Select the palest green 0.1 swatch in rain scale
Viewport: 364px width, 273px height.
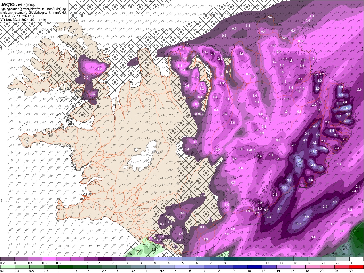[7, 267]
